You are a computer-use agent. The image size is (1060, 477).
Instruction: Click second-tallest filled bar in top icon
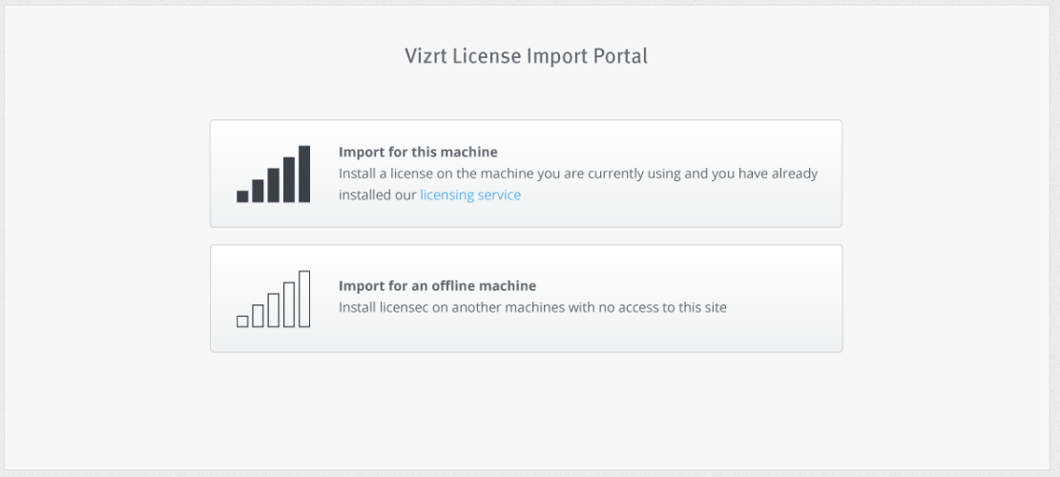pos(289,179)
